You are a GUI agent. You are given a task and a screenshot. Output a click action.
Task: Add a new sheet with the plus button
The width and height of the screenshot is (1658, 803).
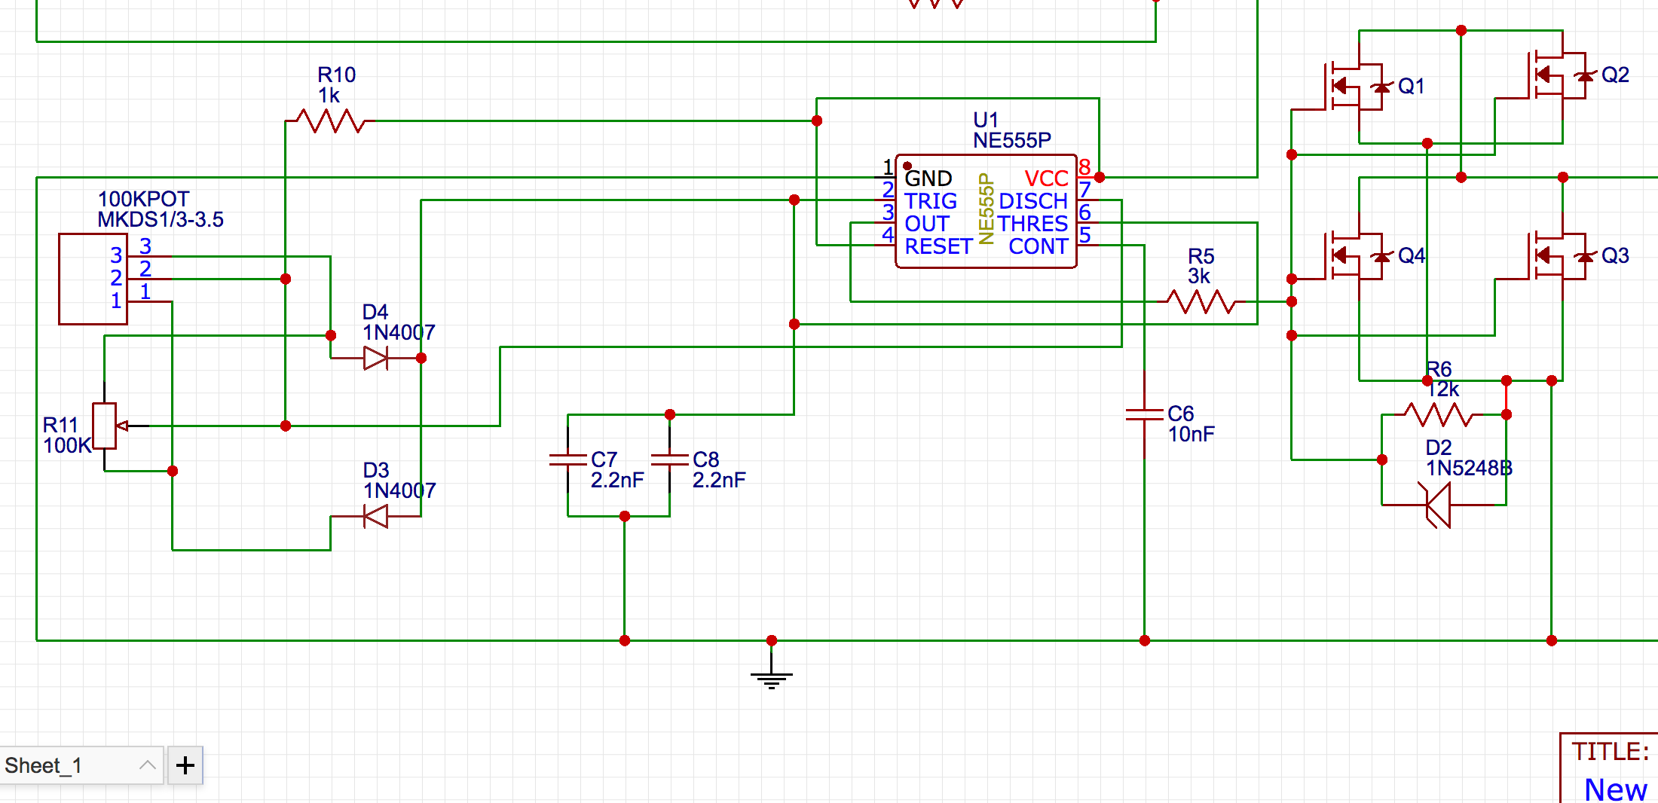tap(183, 765)
